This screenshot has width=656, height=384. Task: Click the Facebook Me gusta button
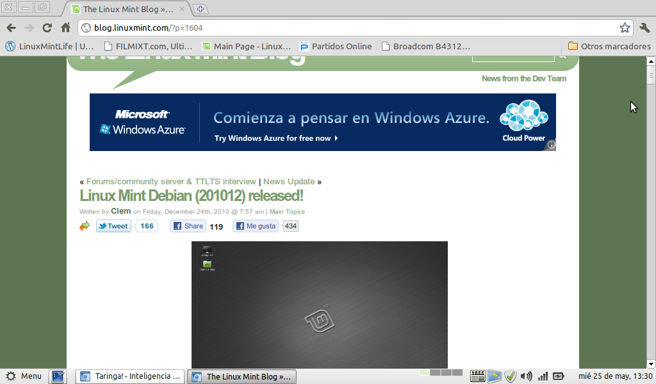[x=255, y=226]
